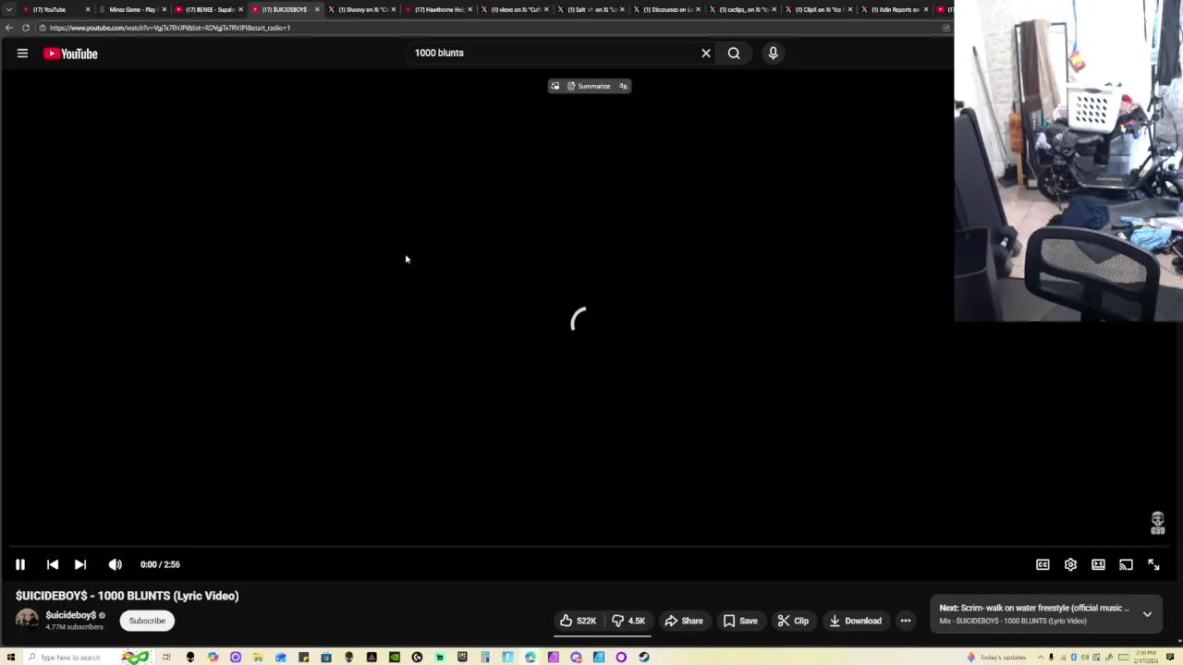
Task: Go back in browser history
Action: [9, 28]
